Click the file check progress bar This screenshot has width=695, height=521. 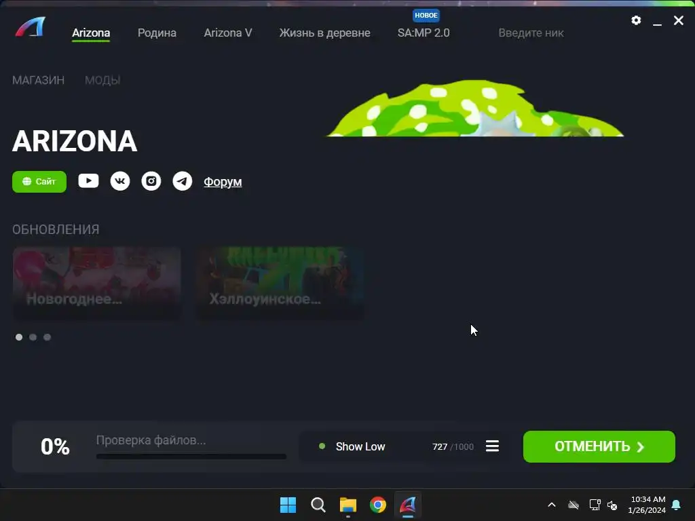click(x=191, y=457)
